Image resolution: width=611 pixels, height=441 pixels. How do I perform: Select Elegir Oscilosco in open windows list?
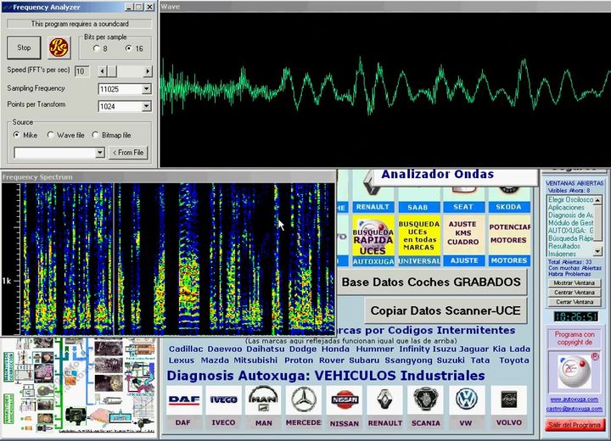pos(570,199)
